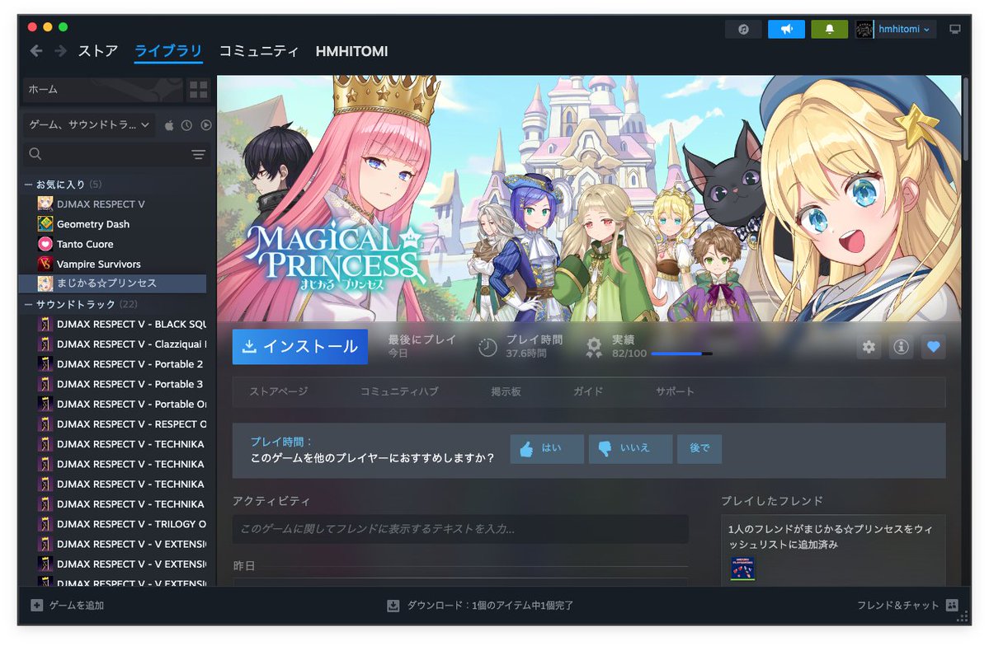Screen dimensions: 989x646
Task: Click the blue インストール button
Action: [x=300, y=347]
